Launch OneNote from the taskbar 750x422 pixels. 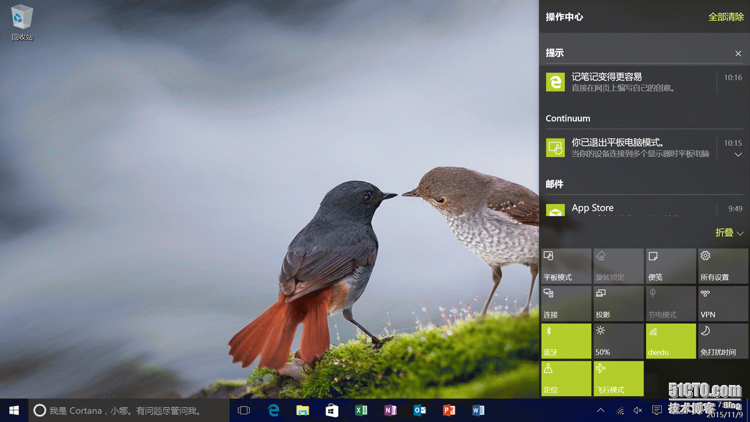tap(390, 410)
